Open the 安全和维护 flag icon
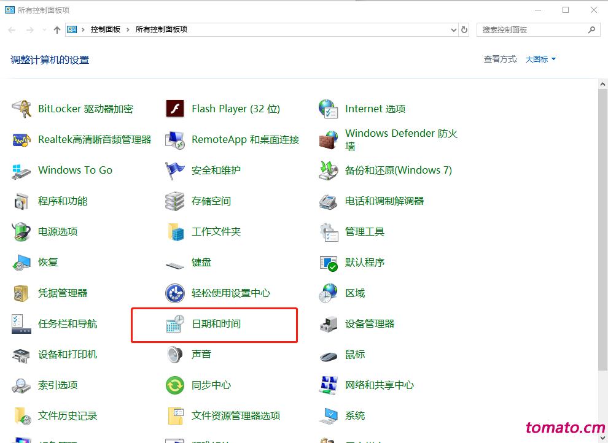608x443 pixels. tap(175, 171)
